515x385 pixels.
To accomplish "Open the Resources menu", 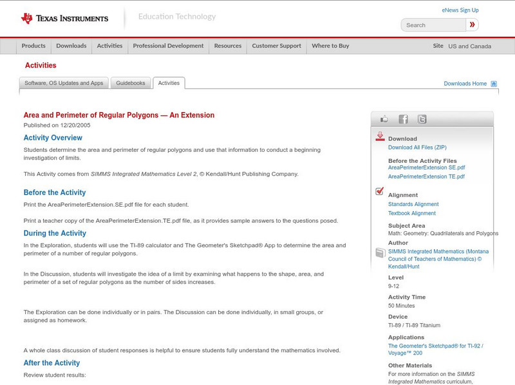I will (228, 46).
